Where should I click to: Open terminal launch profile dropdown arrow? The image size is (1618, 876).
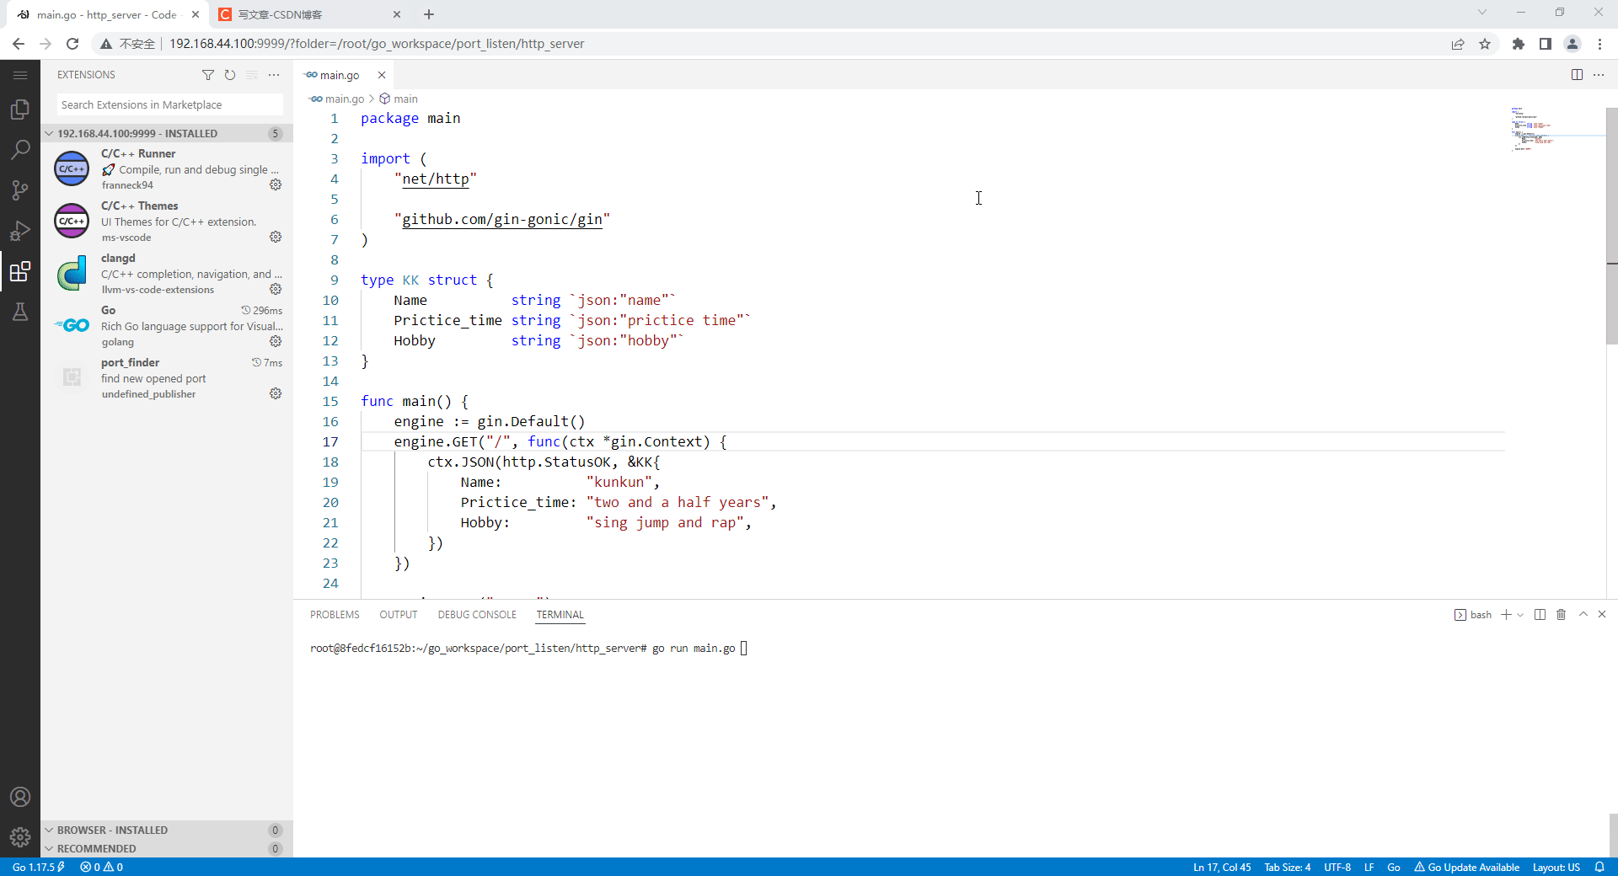1520,615
